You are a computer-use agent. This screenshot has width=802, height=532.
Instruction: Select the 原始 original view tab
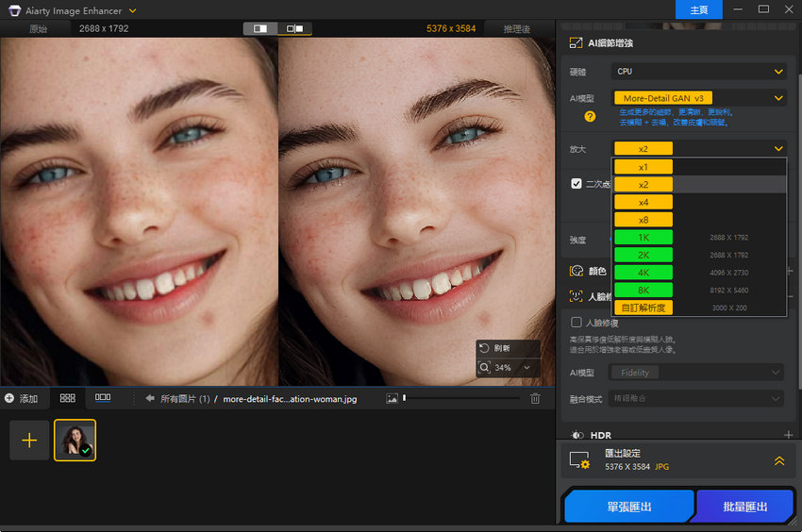pos(39,28)
